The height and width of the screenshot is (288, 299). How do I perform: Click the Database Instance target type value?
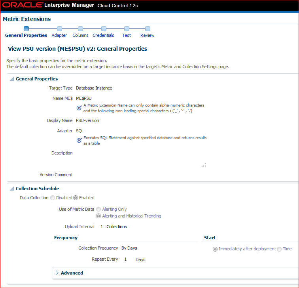point(94,88)
